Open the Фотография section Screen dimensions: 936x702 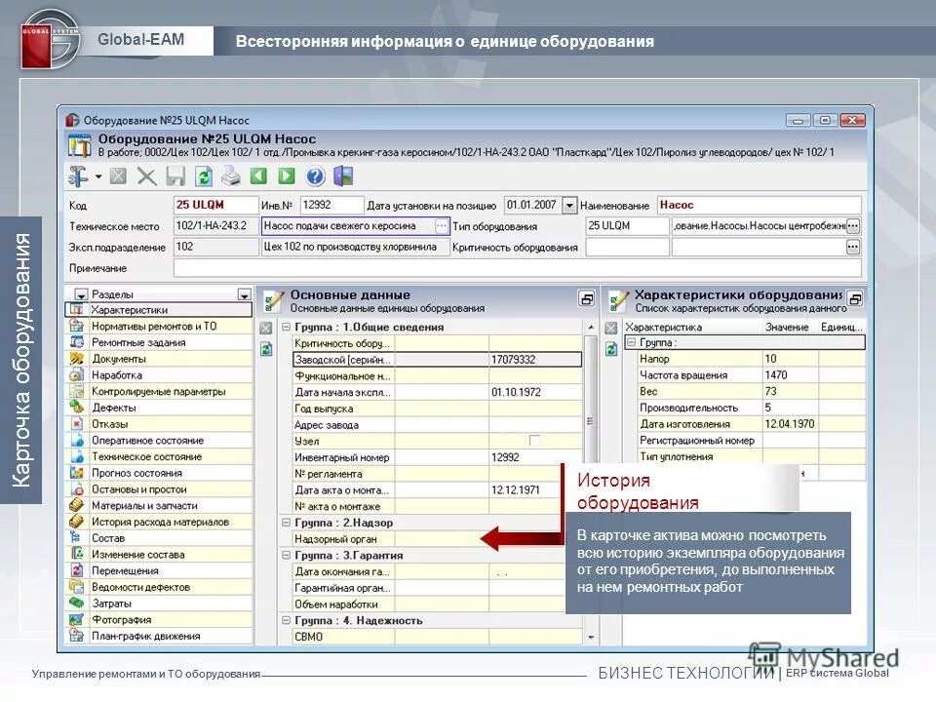122,617
